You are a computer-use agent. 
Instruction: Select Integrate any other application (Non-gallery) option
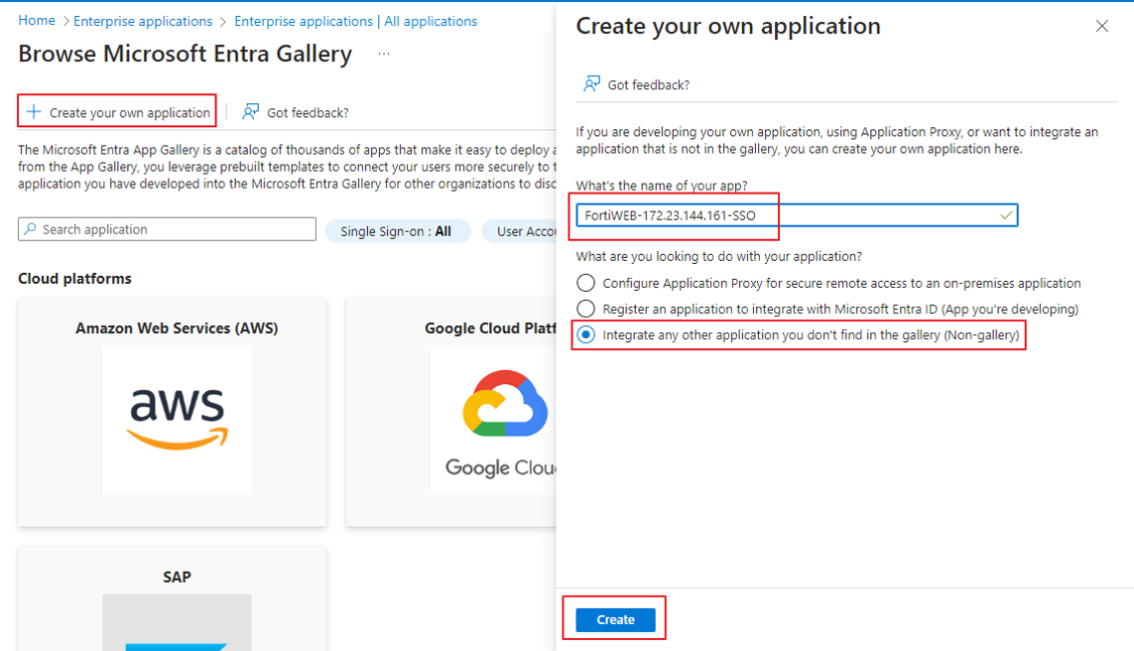[x=585, y=334]
